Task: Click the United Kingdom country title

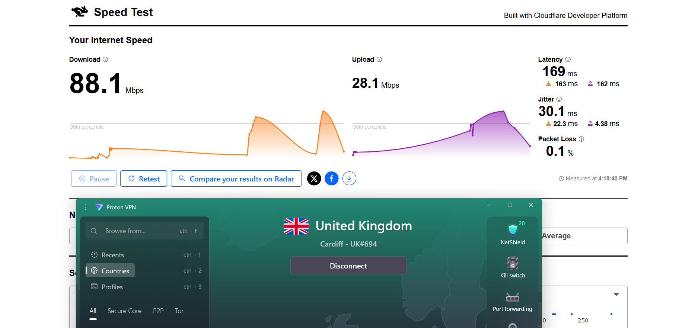Action: click(x=364, y=226)
